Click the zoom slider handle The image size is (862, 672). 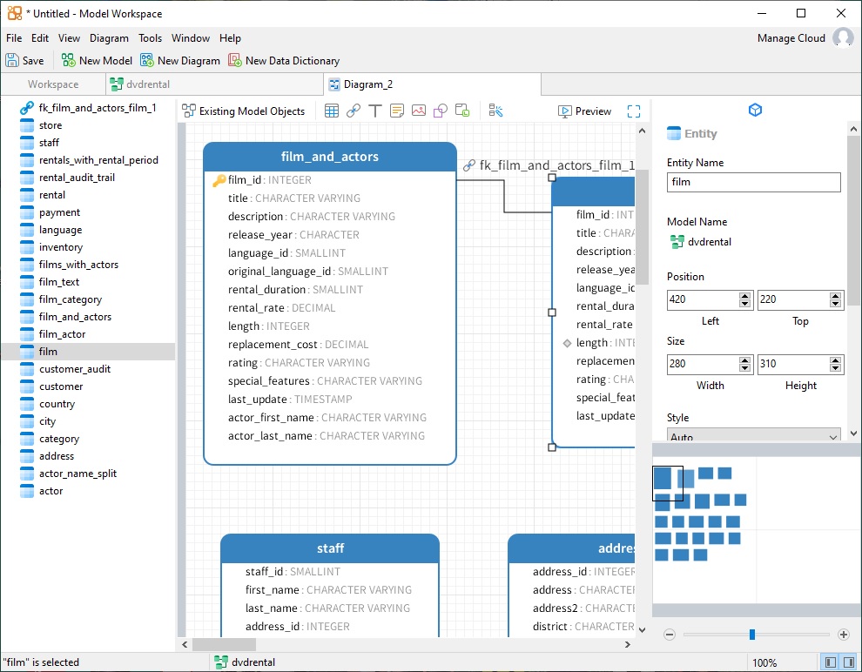pyautogui.click(x=751, y=635)
